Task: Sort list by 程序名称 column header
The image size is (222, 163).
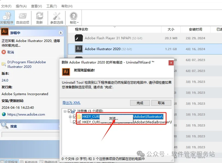Action: (x=115, y=29)
